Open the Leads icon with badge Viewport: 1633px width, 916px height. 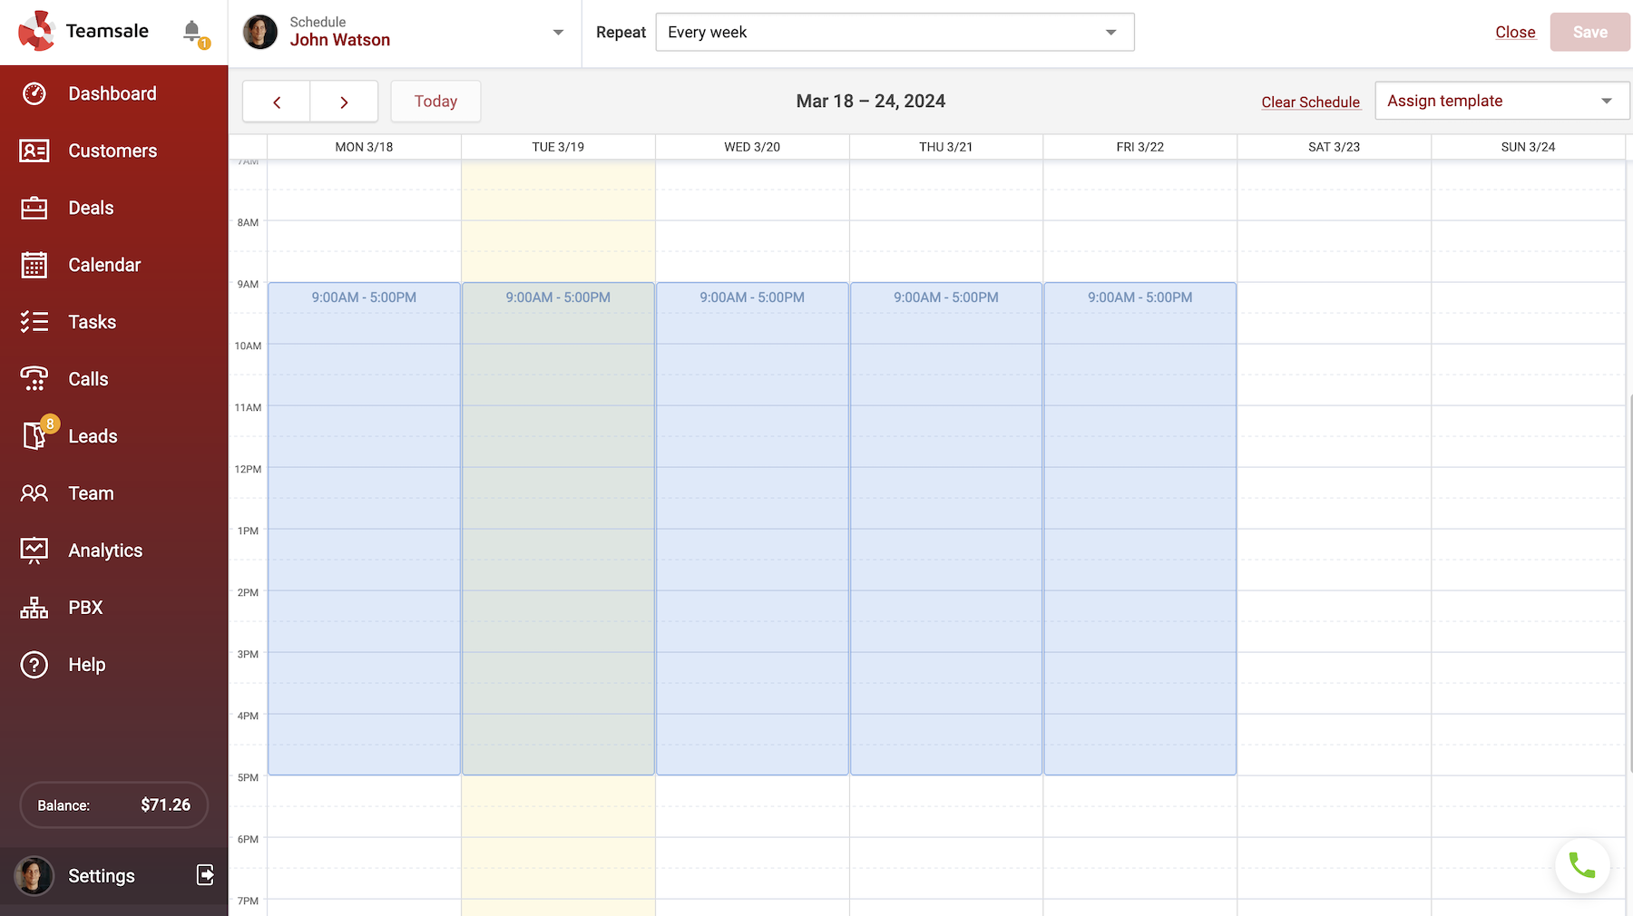point(34,435)
